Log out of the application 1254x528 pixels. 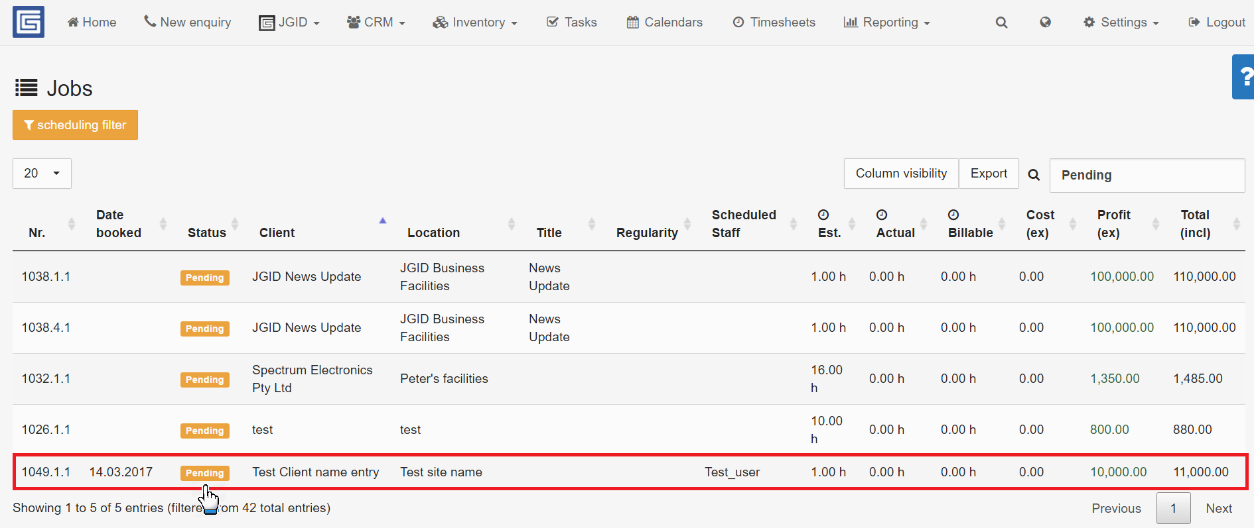[x=1217, y=23]
